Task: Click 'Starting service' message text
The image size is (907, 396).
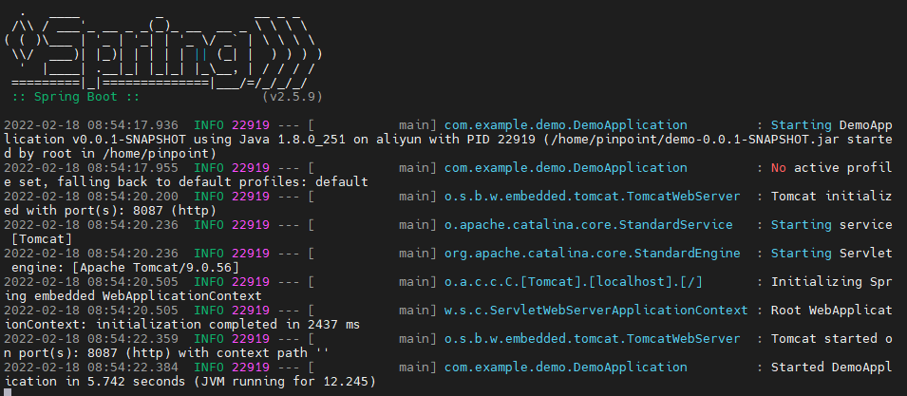Action: (x=832, y=225)
